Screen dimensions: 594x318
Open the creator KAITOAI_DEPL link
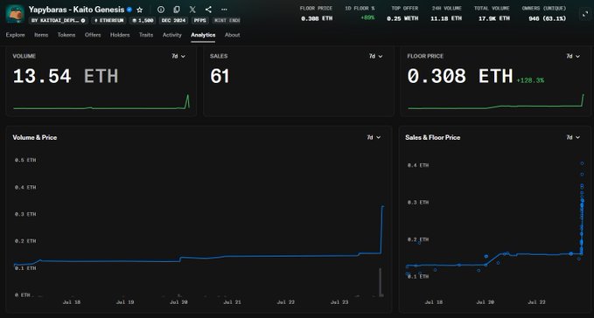point(59,20)
